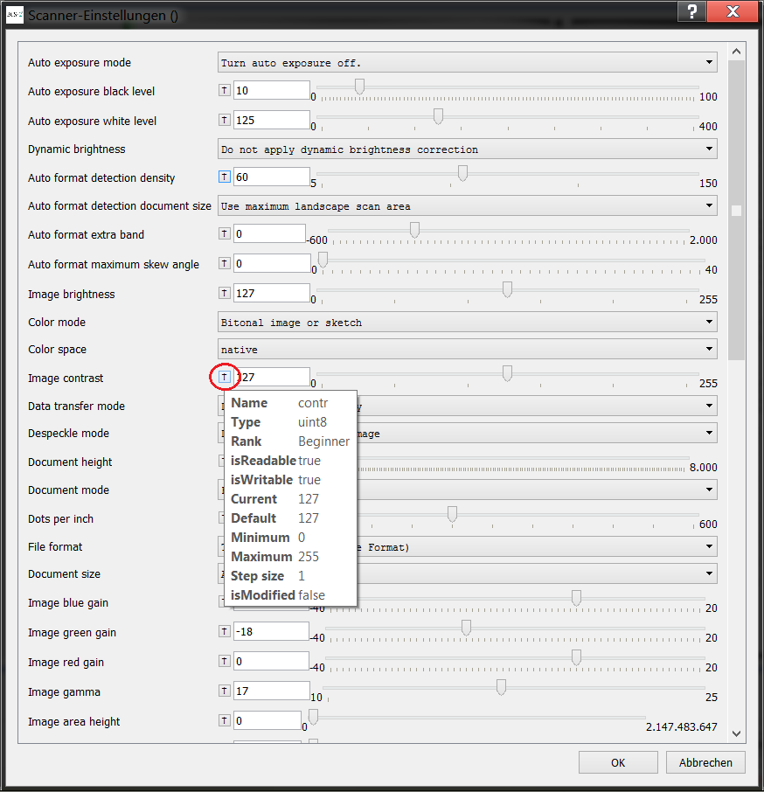Expand File format dropdown arrow

pos(709,546)
